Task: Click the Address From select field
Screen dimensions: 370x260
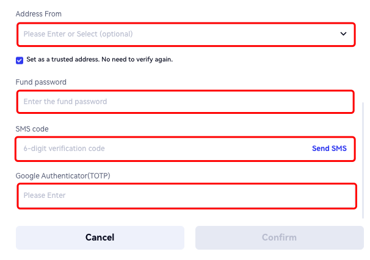Action: point(183,34)
